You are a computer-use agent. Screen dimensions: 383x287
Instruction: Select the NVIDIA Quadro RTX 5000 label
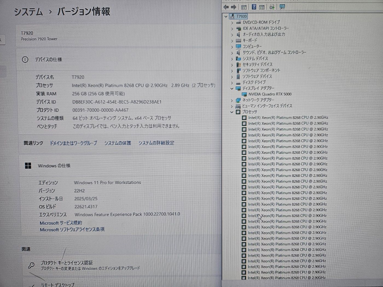tap(270, 94)
